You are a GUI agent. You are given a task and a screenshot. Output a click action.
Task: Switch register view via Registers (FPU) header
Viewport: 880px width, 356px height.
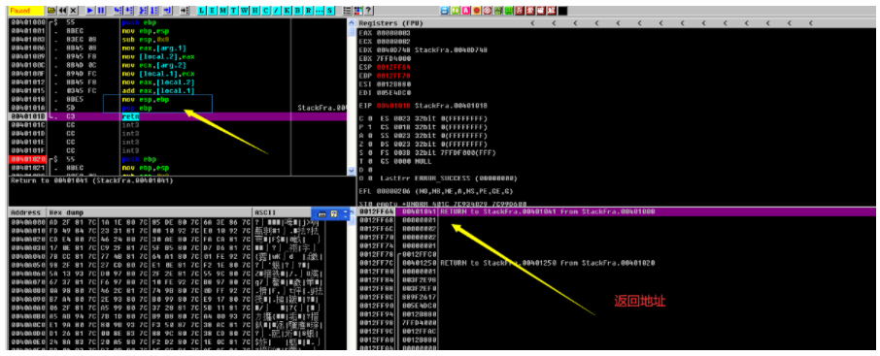tap(391, 23)
